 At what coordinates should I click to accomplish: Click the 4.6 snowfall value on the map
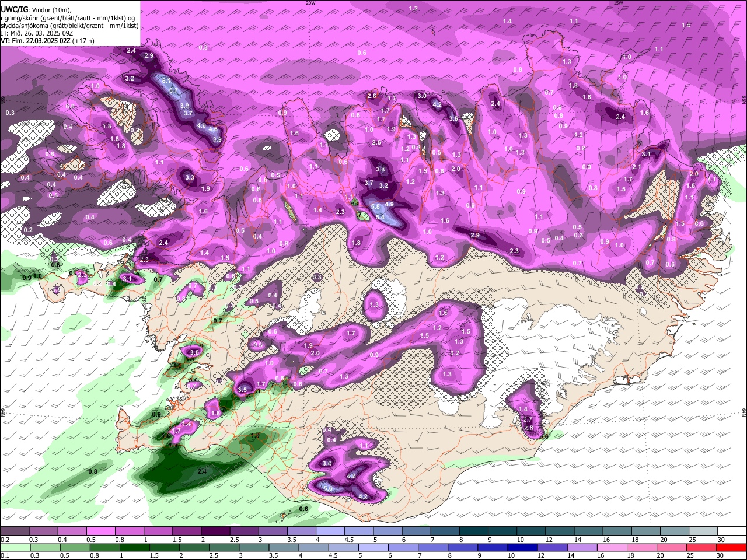click(213, 129)
